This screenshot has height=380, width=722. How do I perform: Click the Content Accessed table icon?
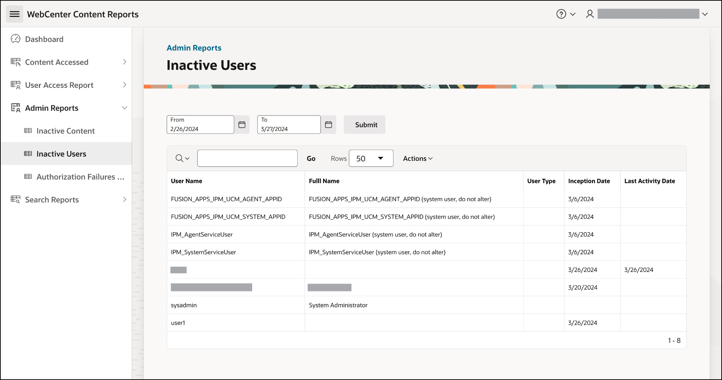point(15,62)
